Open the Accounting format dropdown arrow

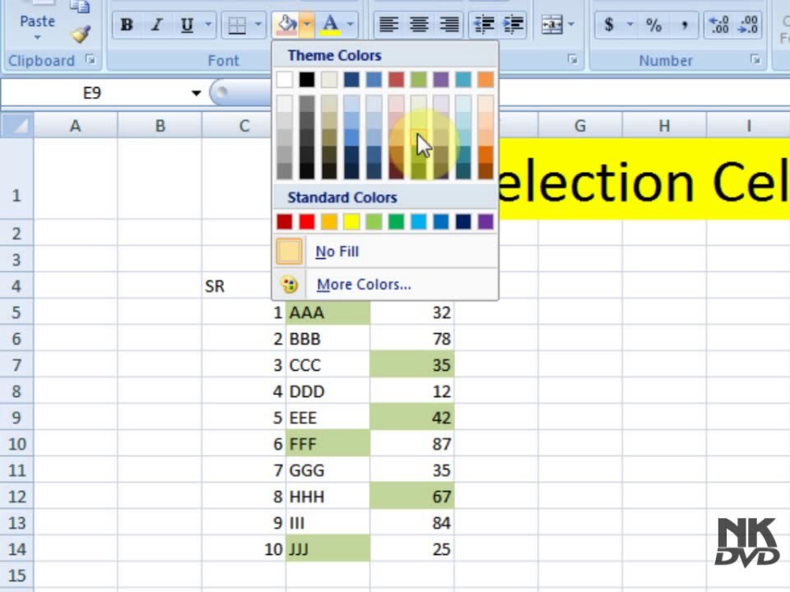click(x=630, y=24)
